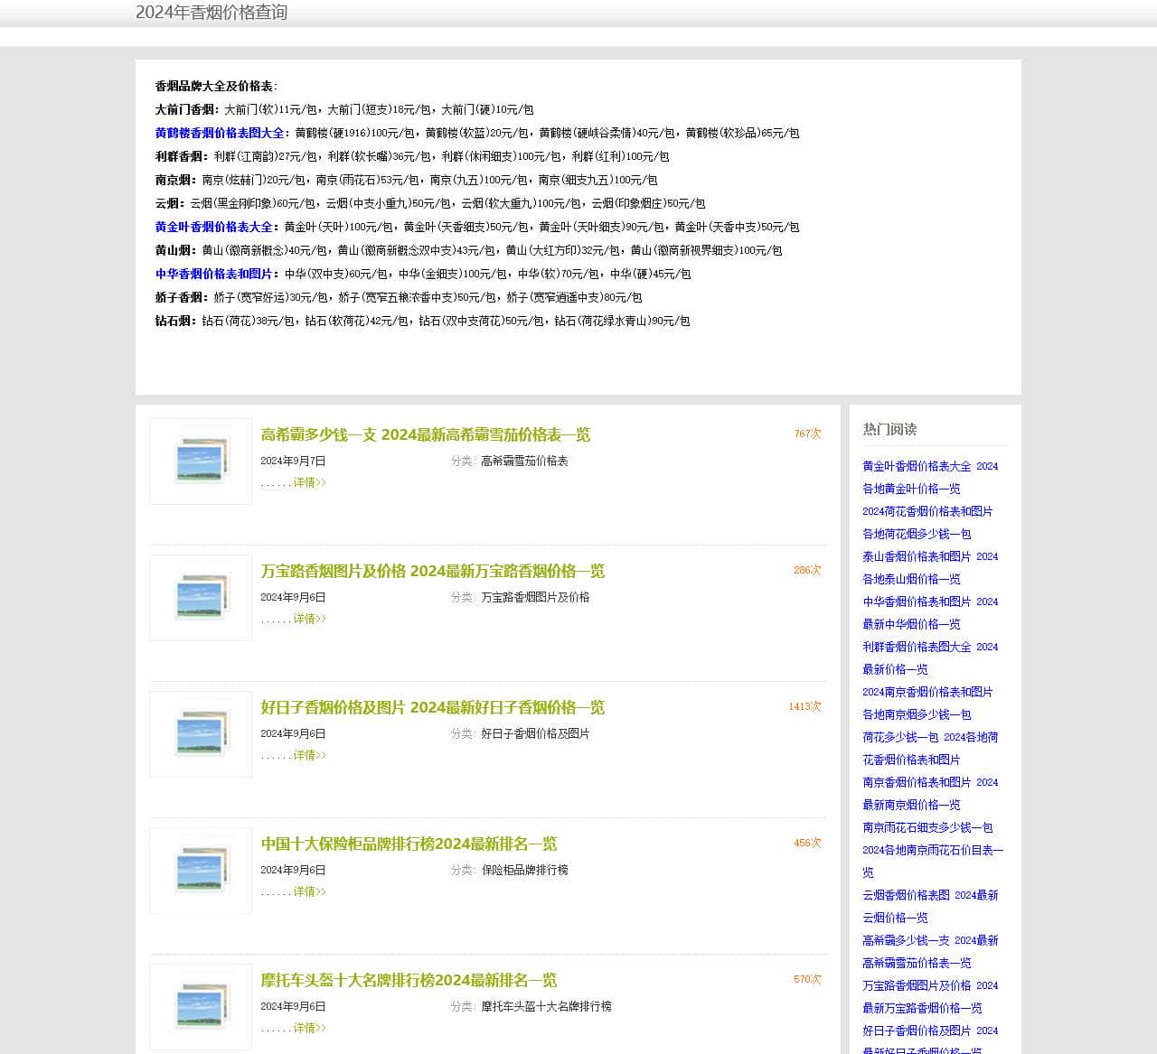This screenshot has height=1054, width=1157.
Task: Open 黄金叶香烟价格表大全 link in the brand list
Action: (x=213, y=227)
